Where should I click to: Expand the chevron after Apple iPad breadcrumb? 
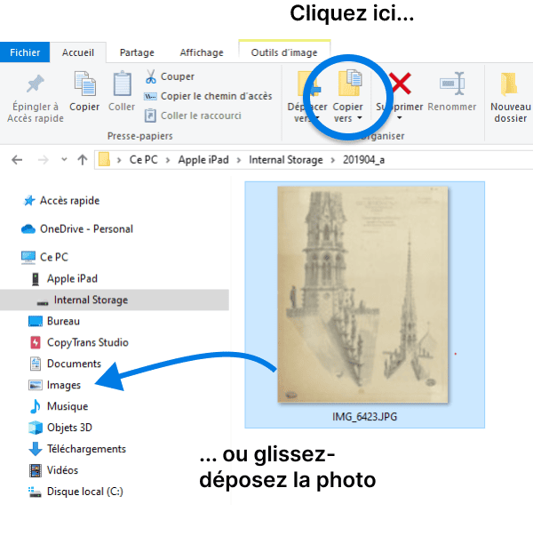[239, 160]
